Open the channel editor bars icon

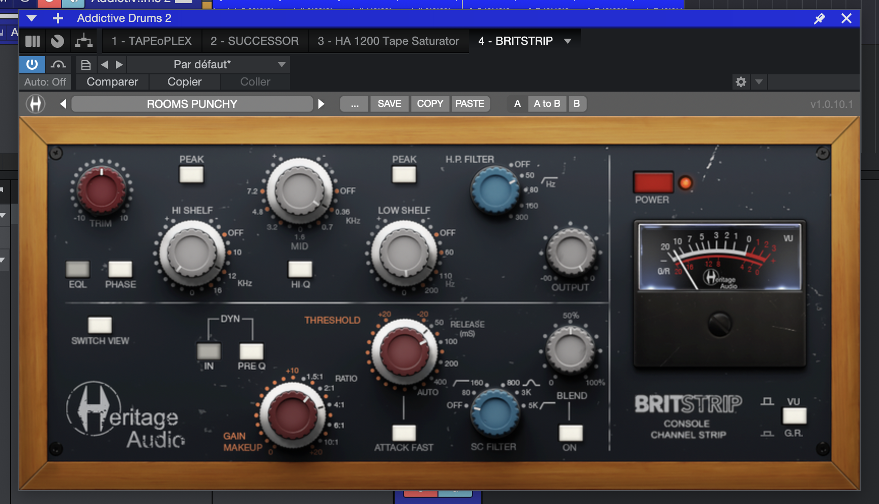coord(33,41)
